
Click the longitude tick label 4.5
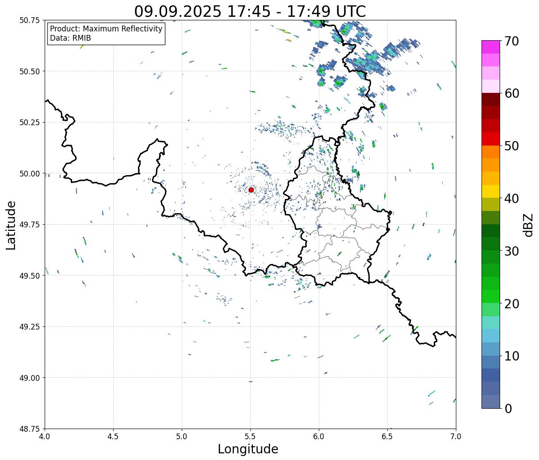tap(113, 437)
